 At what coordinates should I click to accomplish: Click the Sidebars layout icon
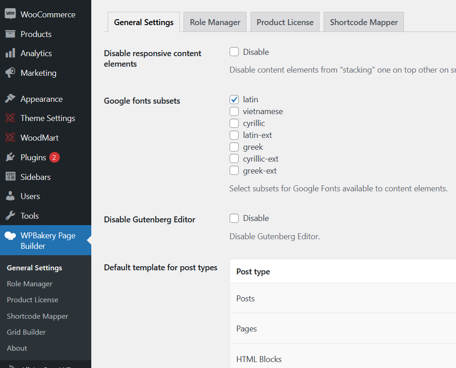click(10, 177)
